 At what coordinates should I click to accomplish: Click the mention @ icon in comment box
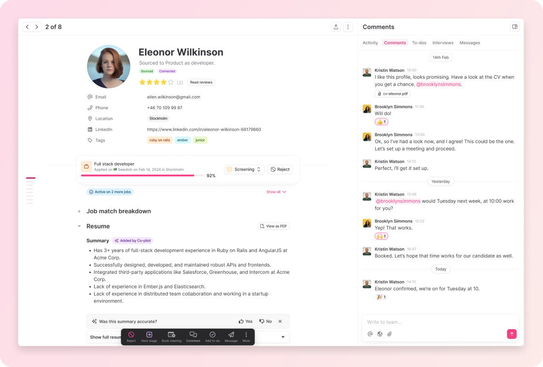pos(370,334)
